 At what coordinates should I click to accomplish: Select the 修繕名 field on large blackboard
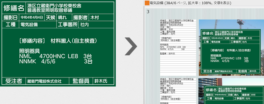[x=58, y=8]
